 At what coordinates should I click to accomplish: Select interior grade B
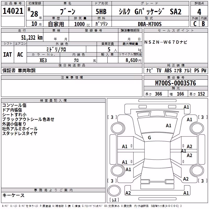(203, 24)
